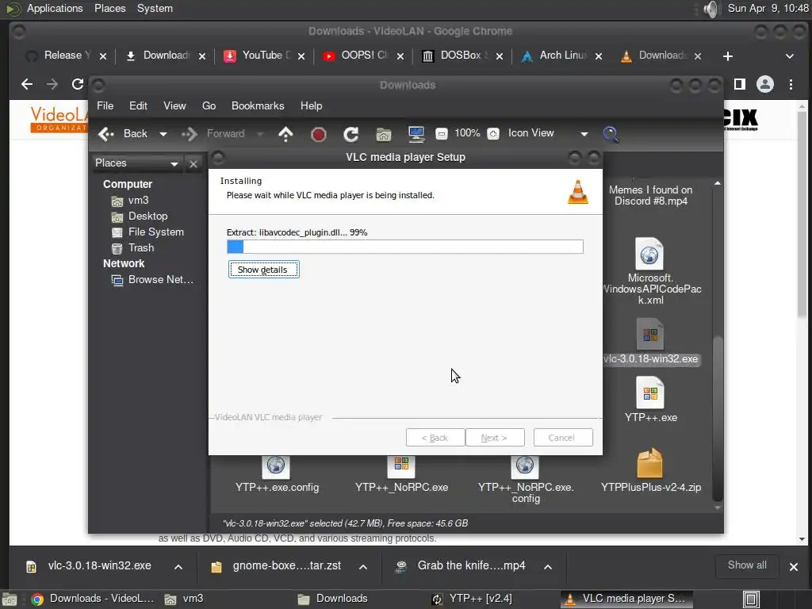Image resolution: width=812 pixels, height=609 pixels.
Task: Click the red Stop loading icon
Action: coord(319,135)
